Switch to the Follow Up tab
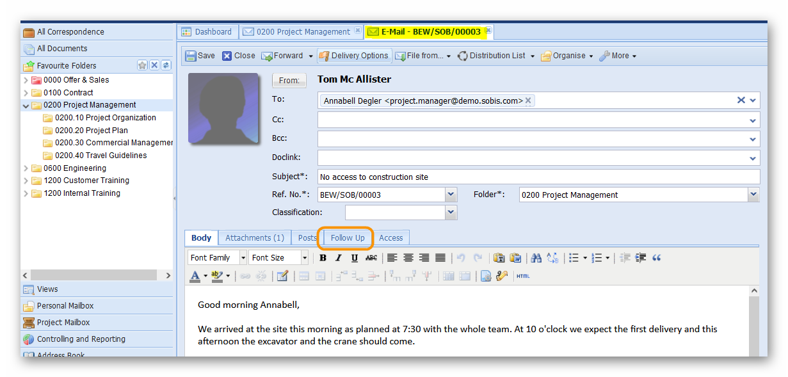788x377 pixels. 348,237
